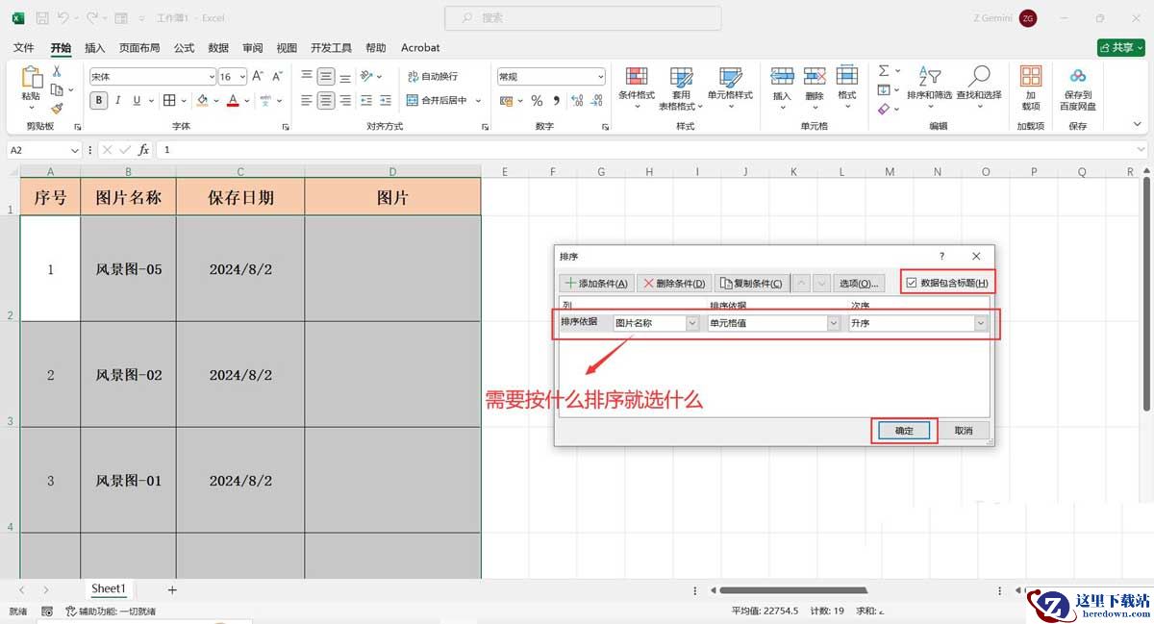Click the 自动换行 wrap text button

[x=432, y=76]
